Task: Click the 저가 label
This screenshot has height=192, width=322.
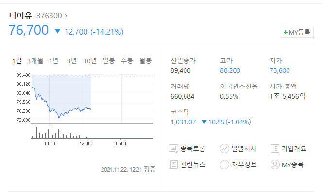Action: point(276,61)
